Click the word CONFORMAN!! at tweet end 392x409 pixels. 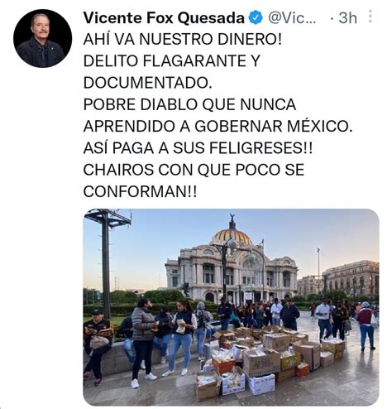tap(141, 191)
